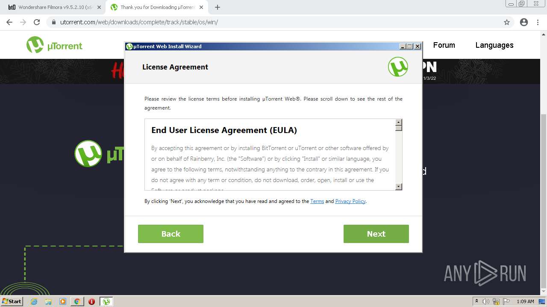
Task: Click EULA scrollbar up arrow
Action: (399, 122)
